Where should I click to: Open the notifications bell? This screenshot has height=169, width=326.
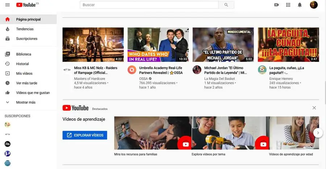pos(300,5)
